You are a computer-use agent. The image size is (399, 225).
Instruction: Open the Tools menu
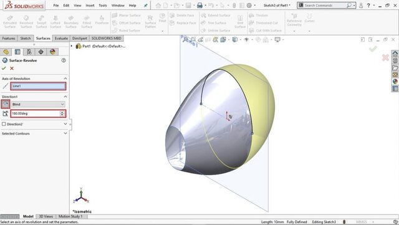pyautogui.click(x=103, y=6)
